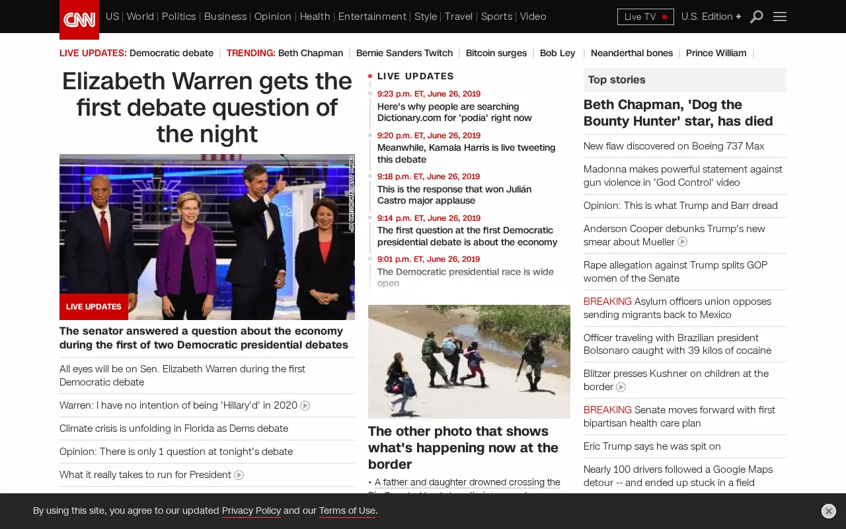Open the Democratic debate live updates link
846x529 pixels.
(x=171, y=53)
